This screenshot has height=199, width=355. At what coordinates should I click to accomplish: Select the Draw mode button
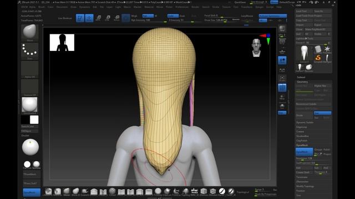pos(89,18)
